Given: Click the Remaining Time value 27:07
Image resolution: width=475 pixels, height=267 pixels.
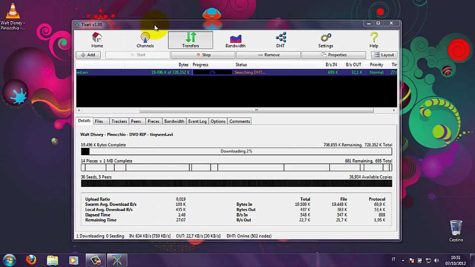Looking at the screenshot, I should point(181,220).
